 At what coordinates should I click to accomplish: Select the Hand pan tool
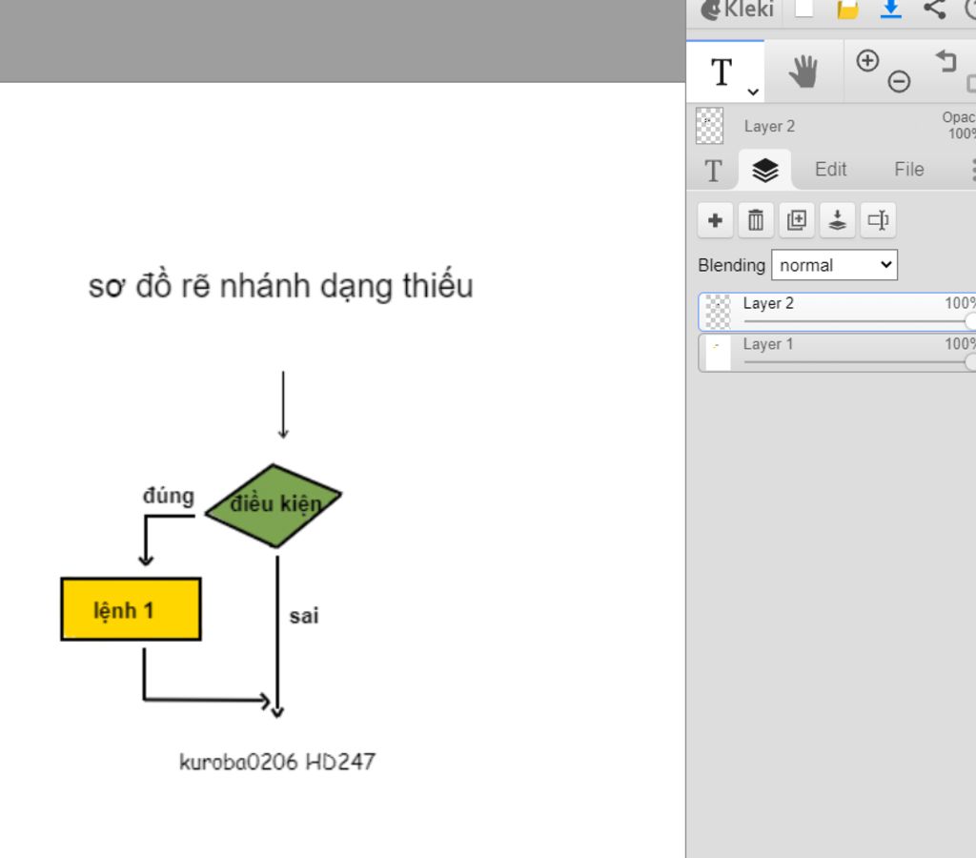tap(803, 71)
